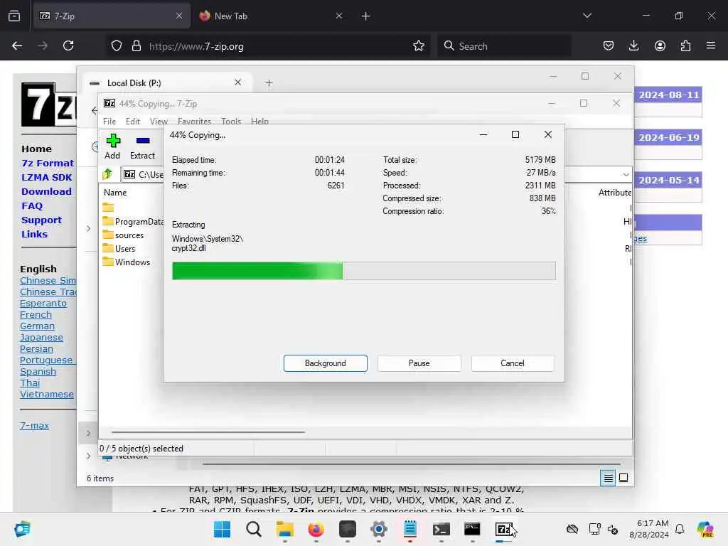Viewport: 728px width, 546px height.
Task: Add a new File Explorer tab
Action: 269,83
